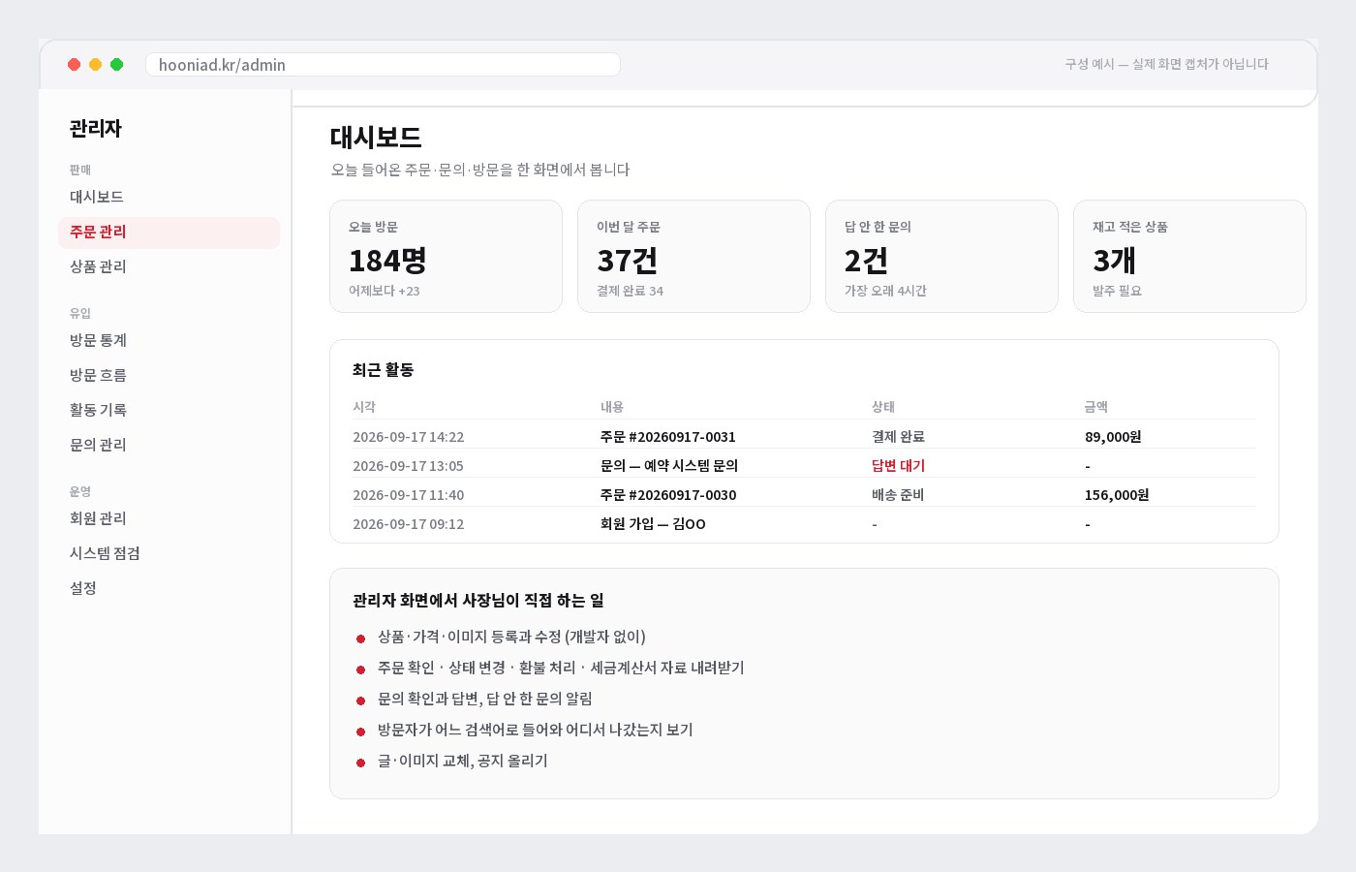Click the 관리자 sidebar title
Image resolution: width=1356 pixels, height=872 pixels.
click(96, 129)
